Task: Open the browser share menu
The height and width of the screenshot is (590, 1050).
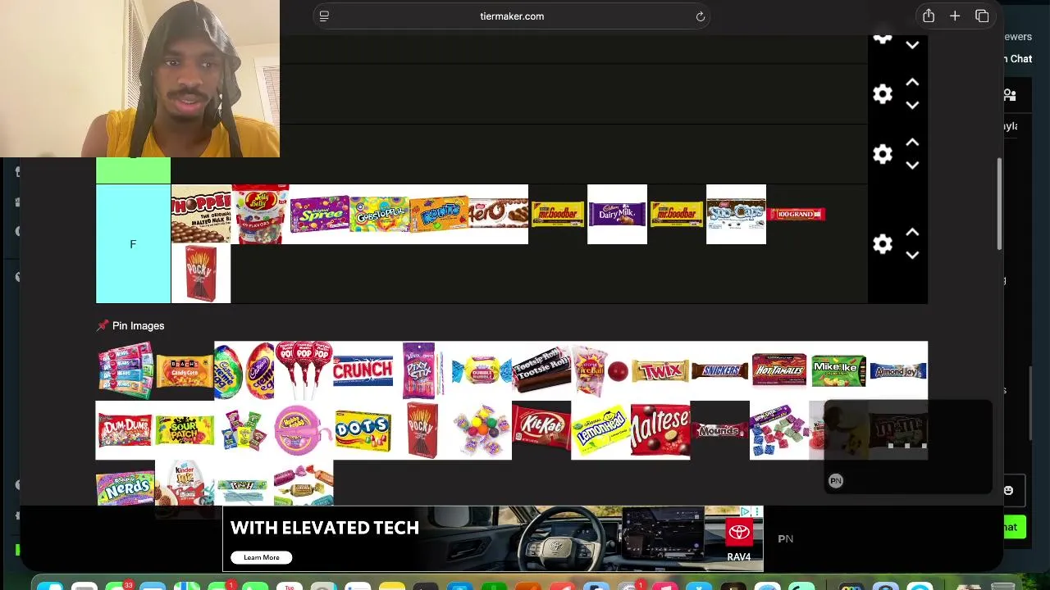Action: pos(929,16)
